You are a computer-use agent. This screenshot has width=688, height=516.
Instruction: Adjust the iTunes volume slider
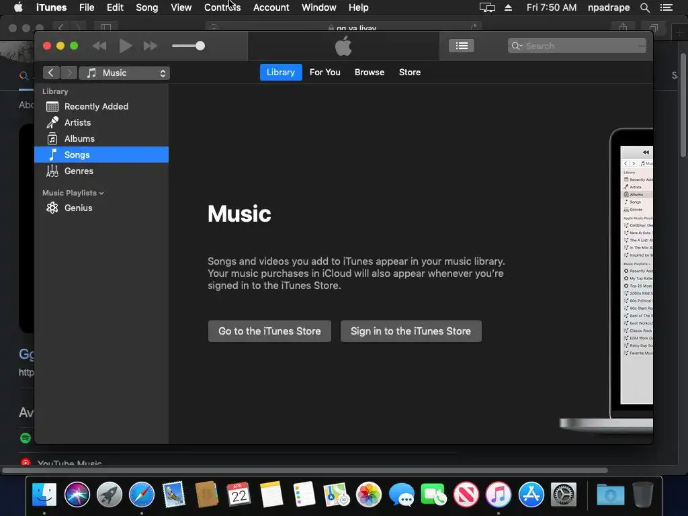(188, 46)
